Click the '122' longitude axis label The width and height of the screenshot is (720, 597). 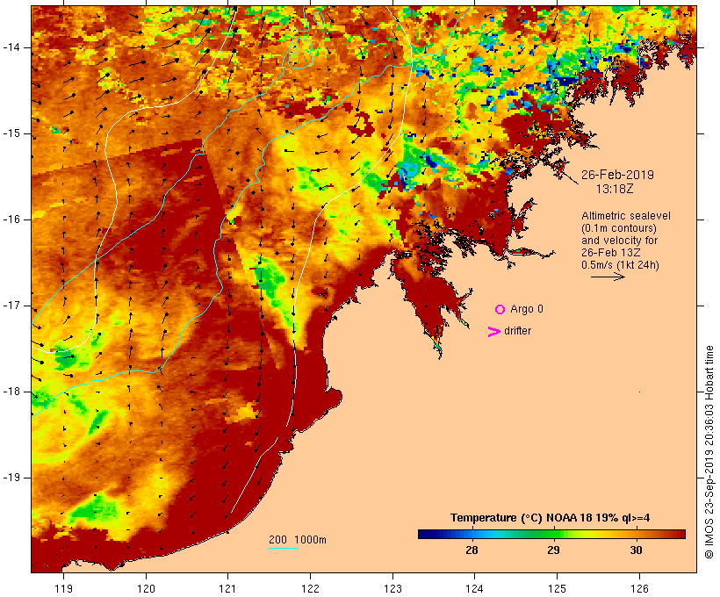pos(311,588)
